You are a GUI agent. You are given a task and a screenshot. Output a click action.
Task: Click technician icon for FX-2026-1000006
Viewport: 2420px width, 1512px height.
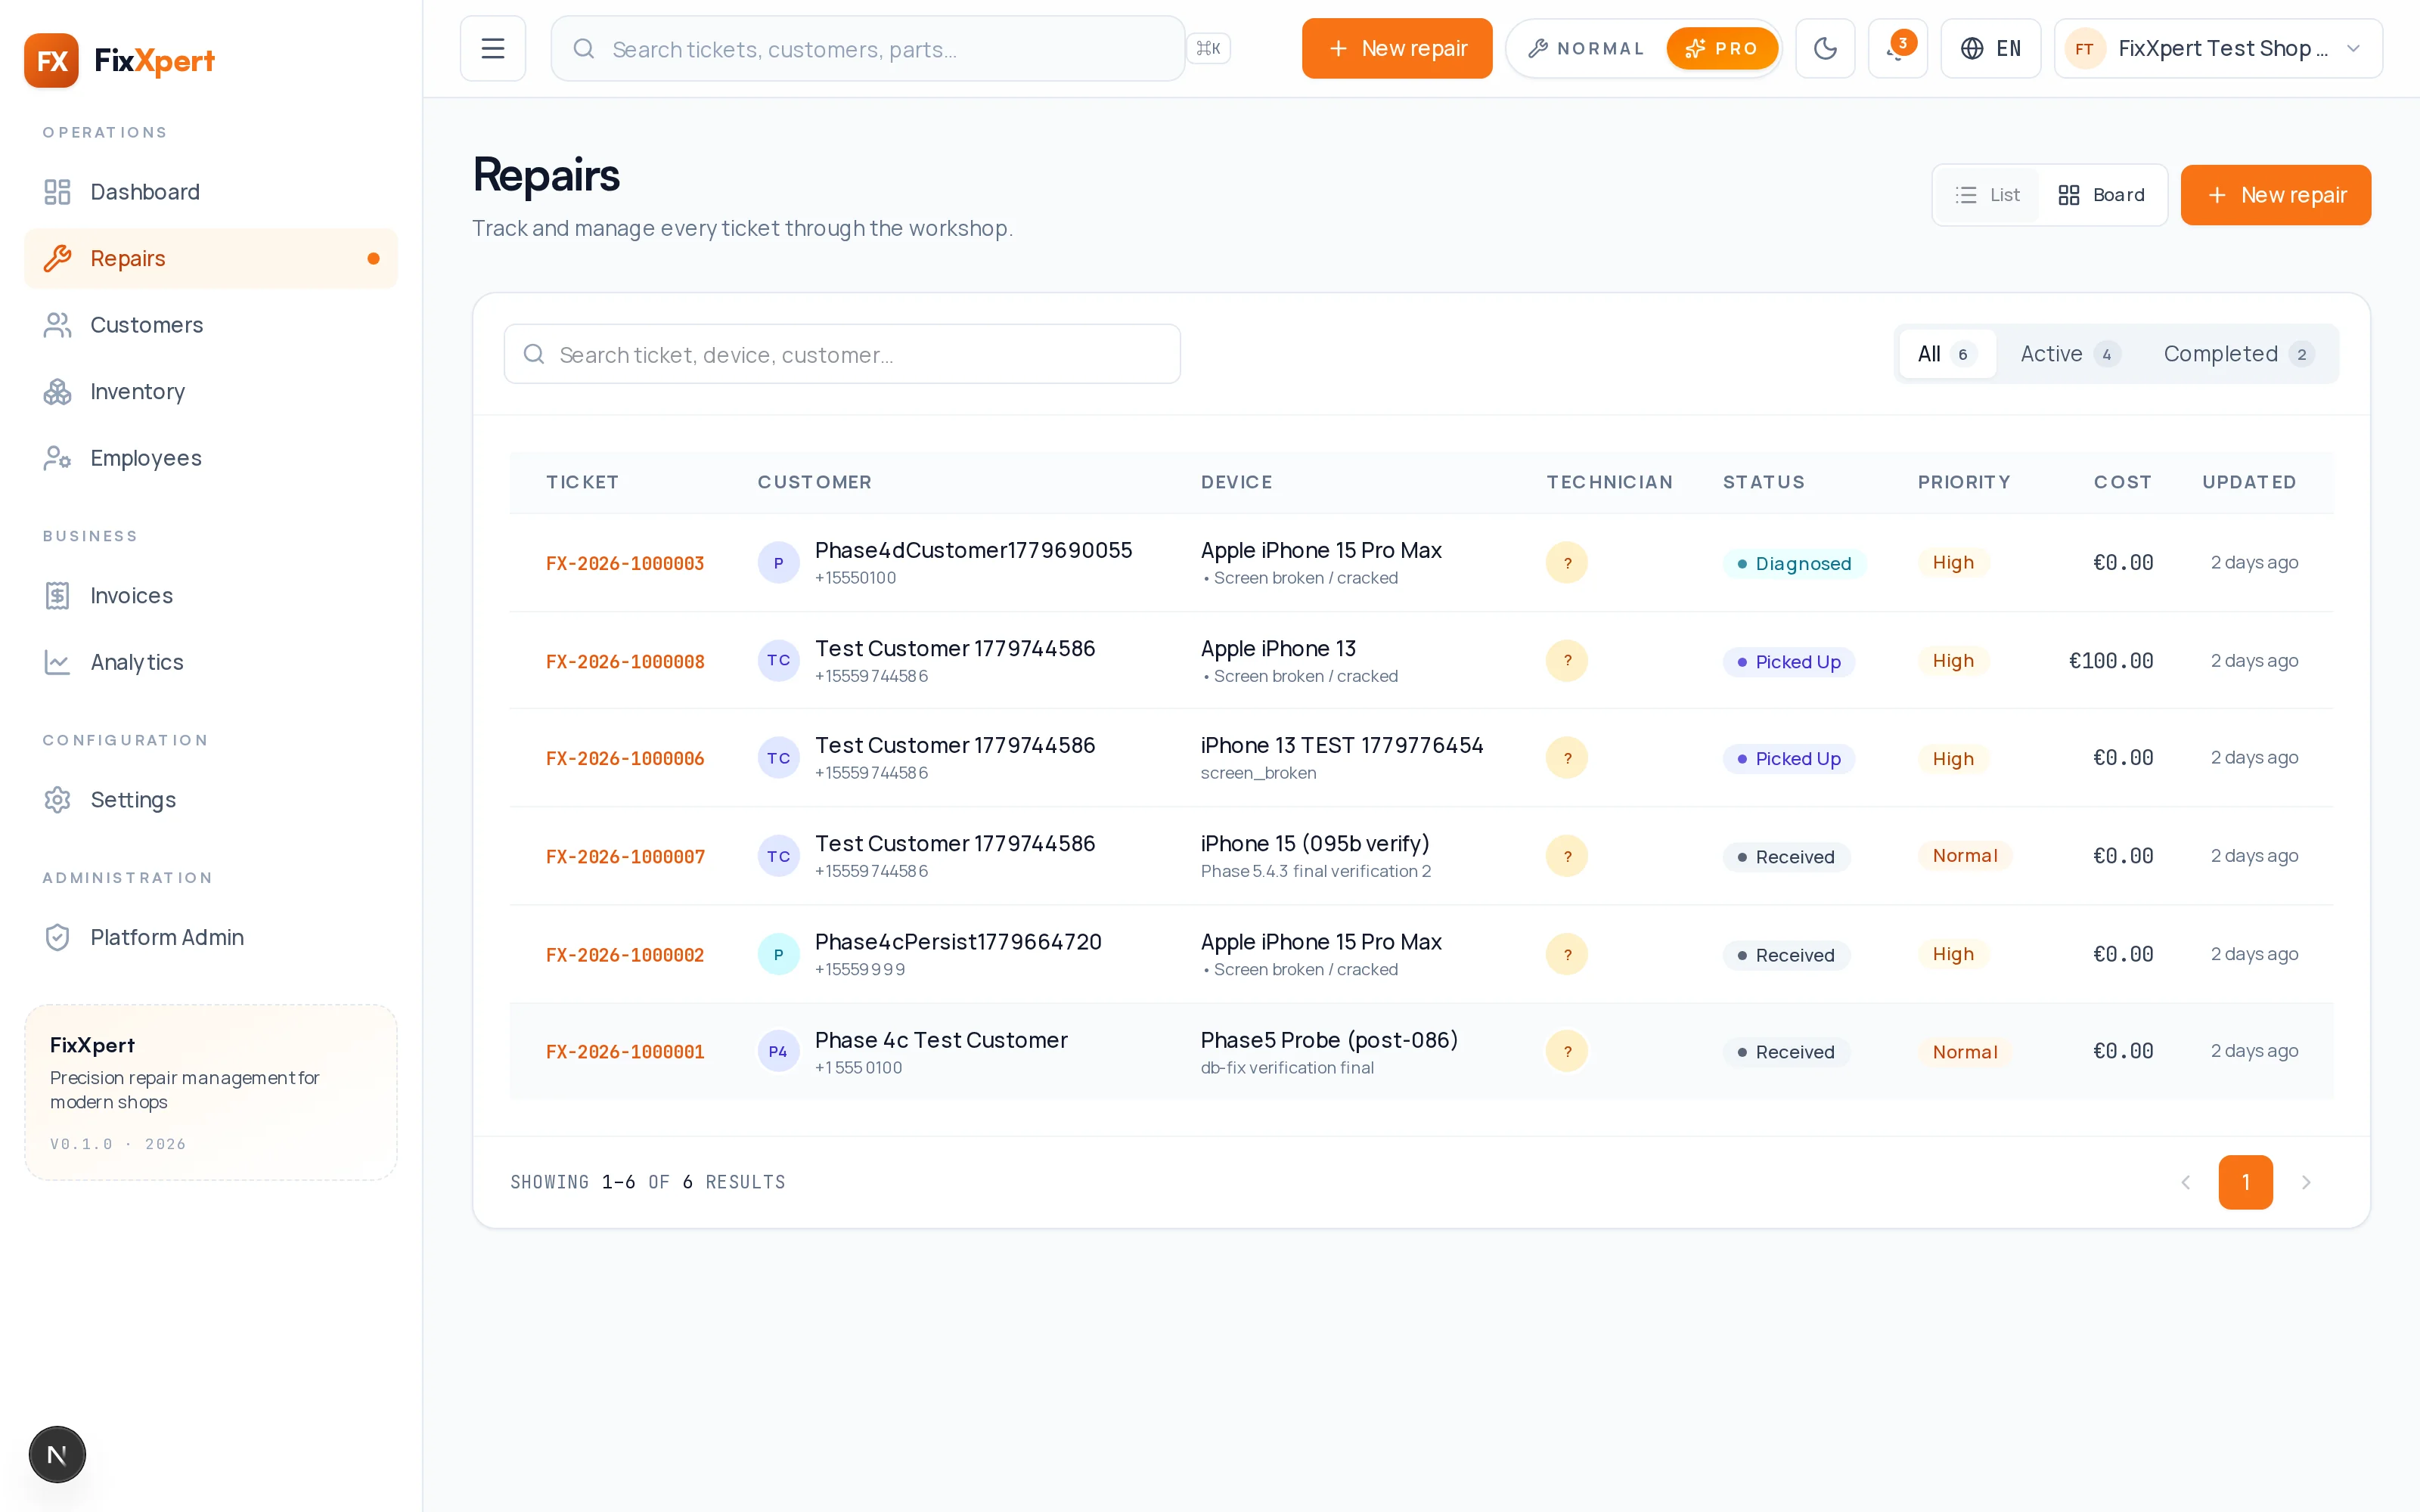tap(1567, 758)
